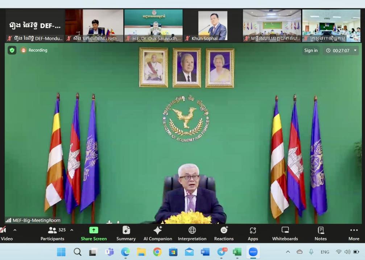Toggle the Video camera on

pyautogui.click(x=5, y=233)
